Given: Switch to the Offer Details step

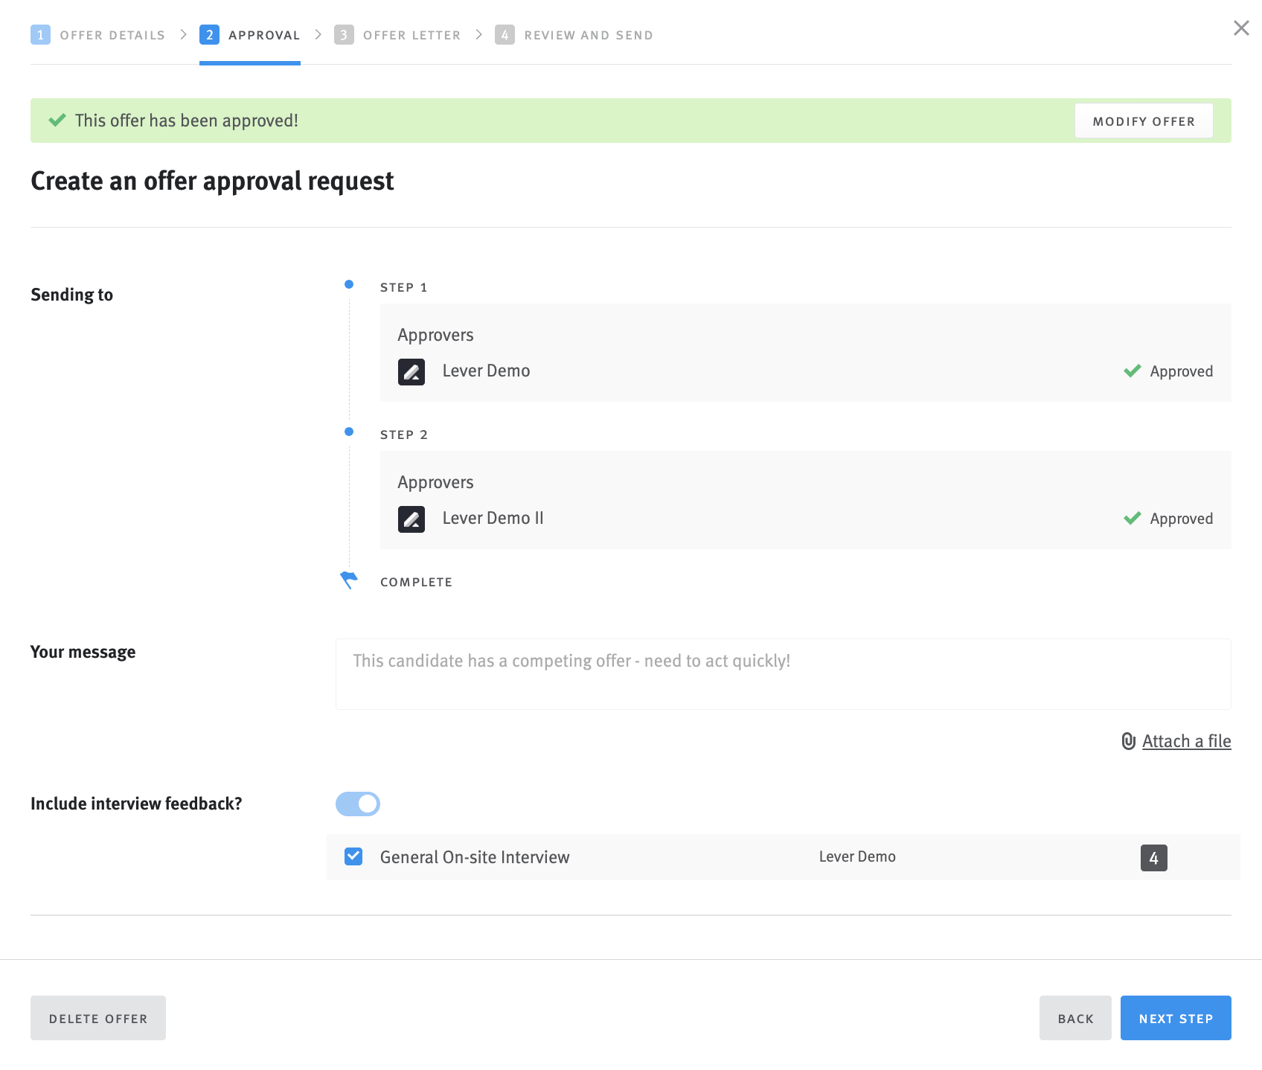Looking at the screenshot, I should click(112, 34).
